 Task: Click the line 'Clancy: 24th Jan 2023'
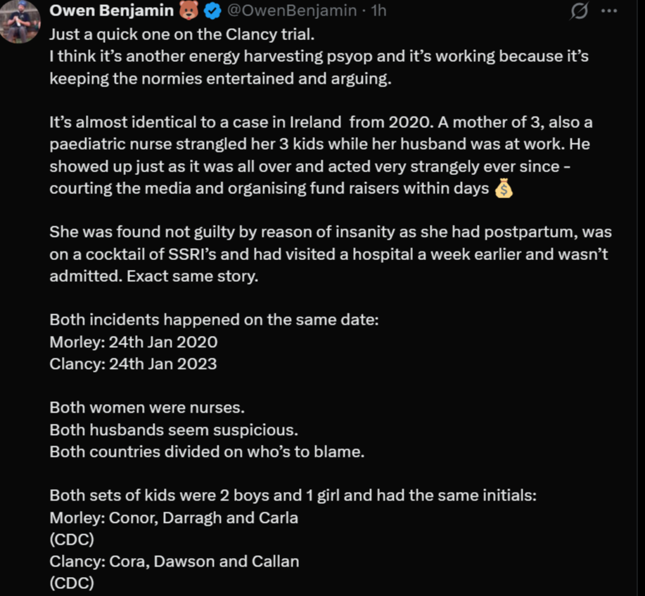[133, 364]
